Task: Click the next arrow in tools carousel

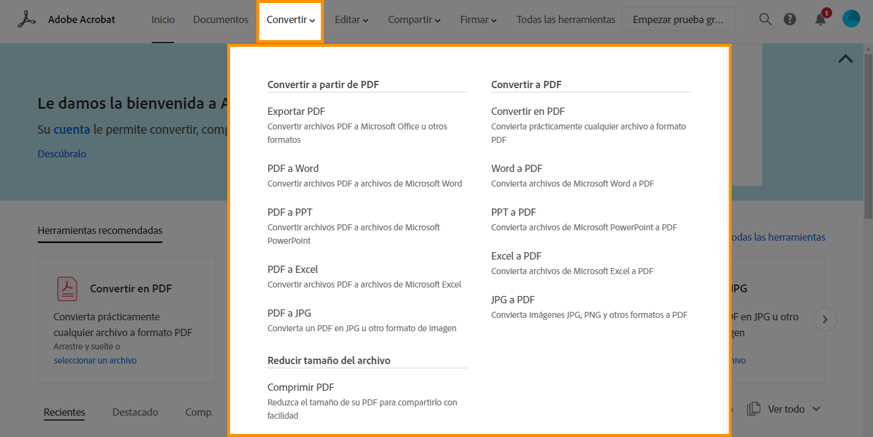Action: [825, 319]
